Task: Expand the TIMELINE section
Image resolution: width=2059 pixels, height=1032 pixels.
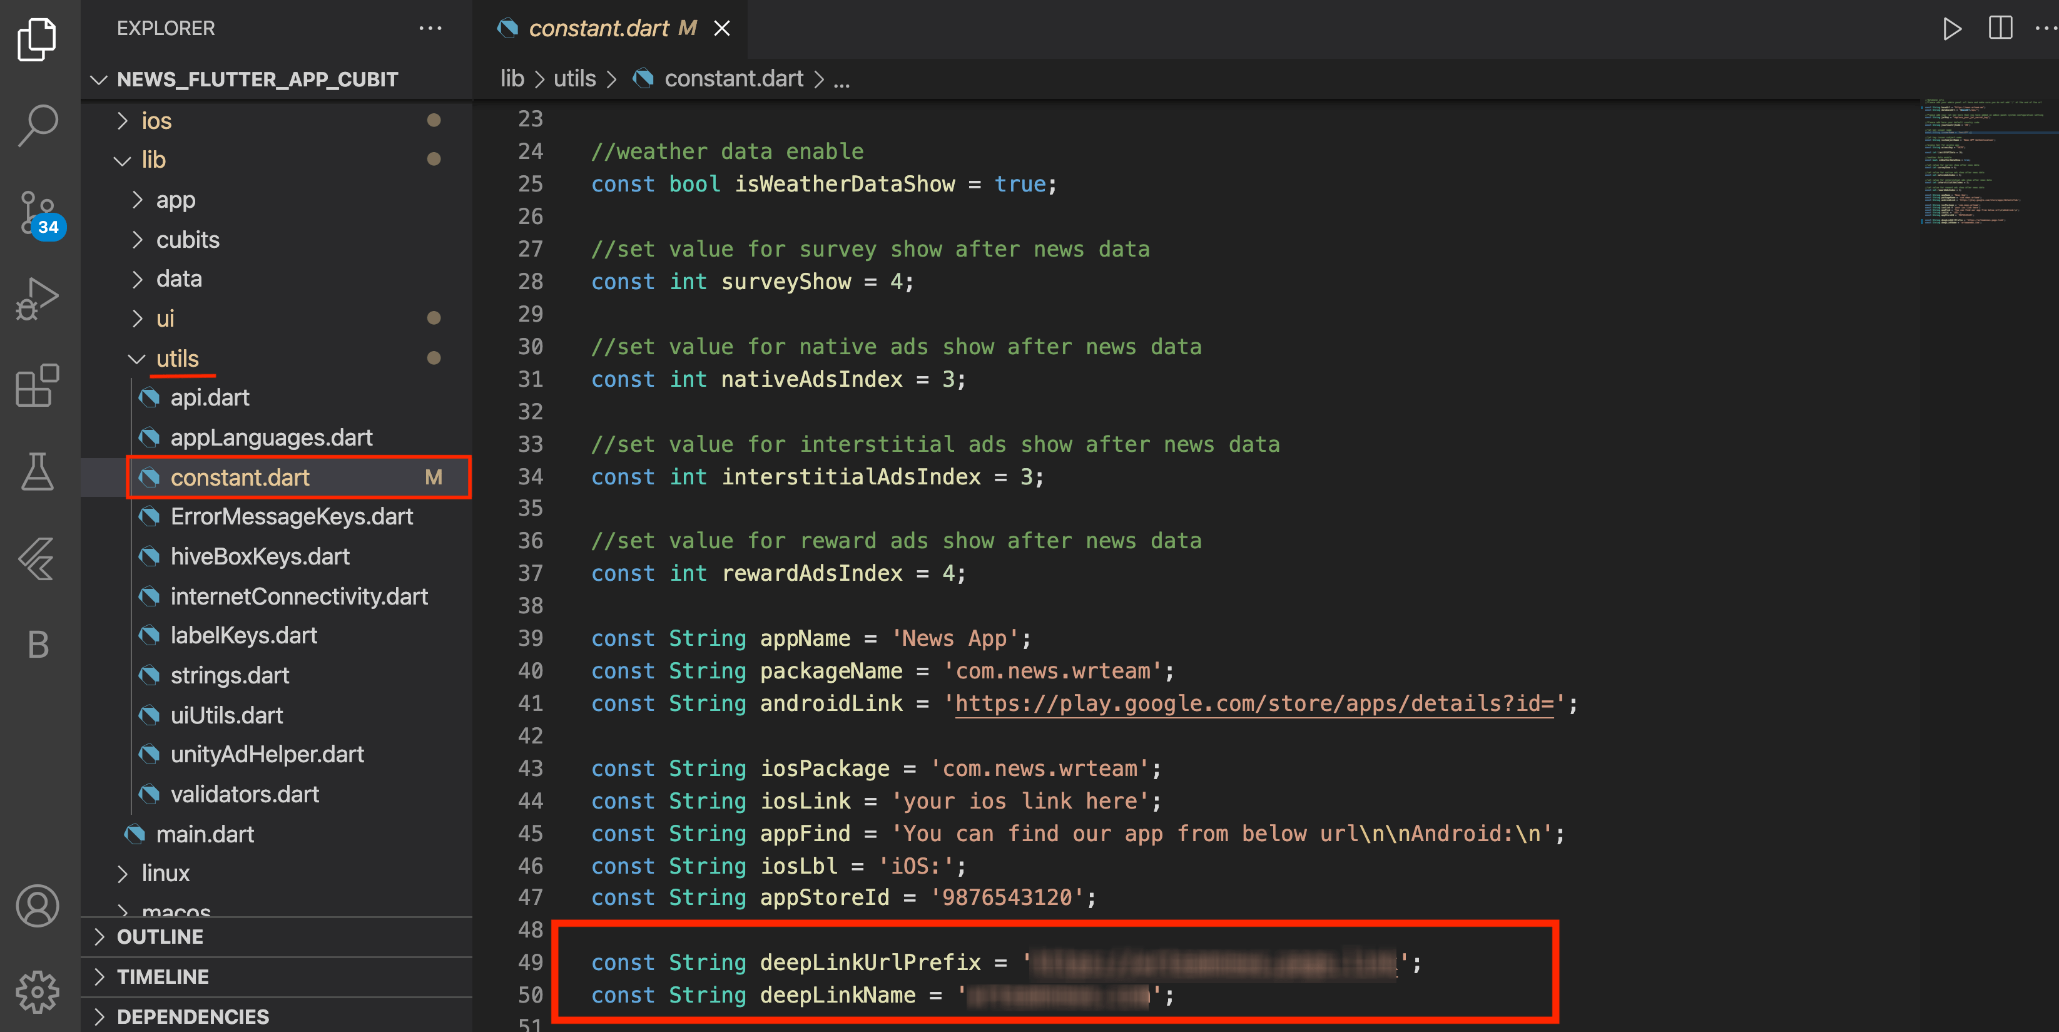Action: 162,977
